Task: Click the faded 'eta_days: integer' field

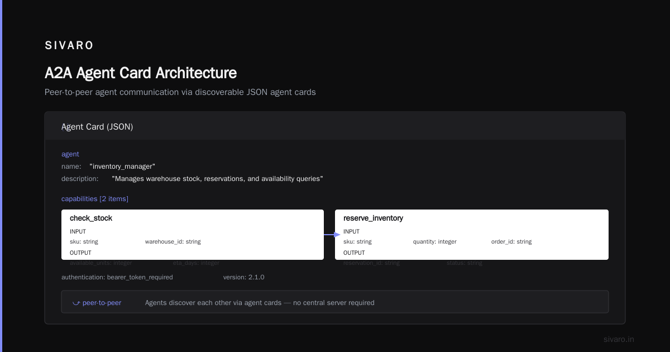Action: [x=196, y=263]
